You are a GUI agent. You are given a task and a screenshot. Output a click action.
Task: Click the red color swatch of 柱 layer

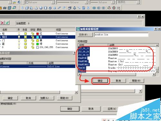(37, 34)
